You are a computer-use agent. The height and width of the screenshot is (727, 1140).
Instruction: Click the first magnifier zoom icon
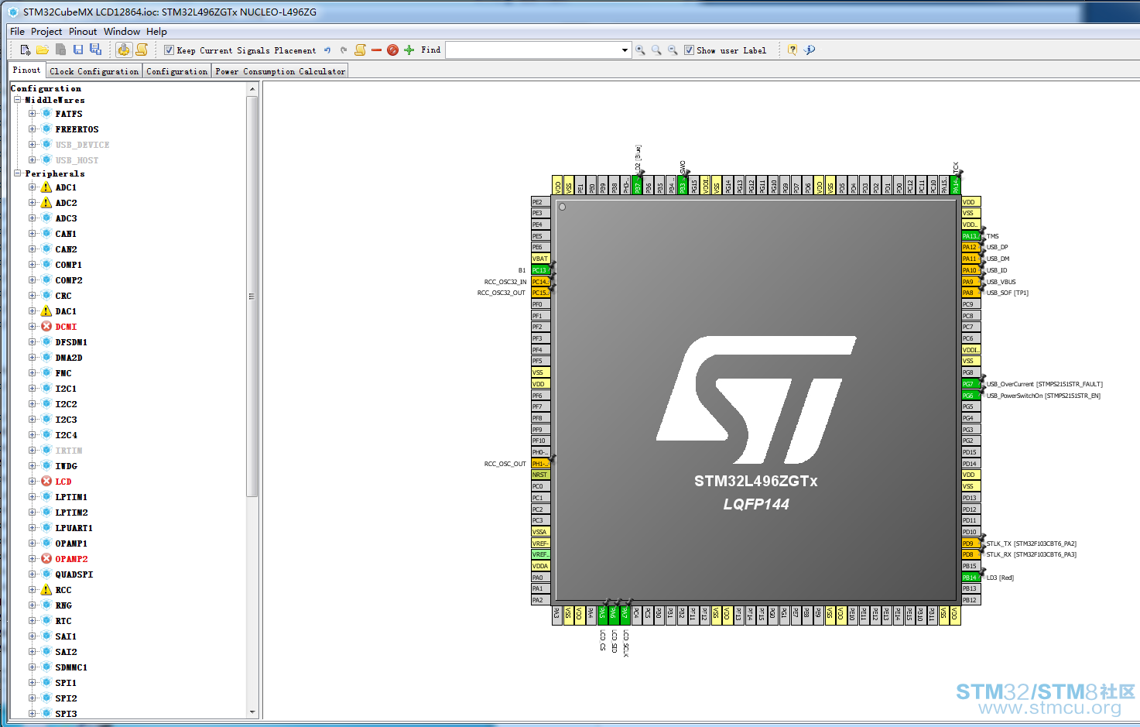coord(640,50)
